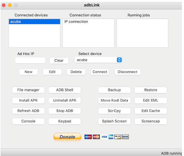The width and height of the screenshot is (184, 156).
Task: Open the Select device dropdown
Action: pos(98,60)
